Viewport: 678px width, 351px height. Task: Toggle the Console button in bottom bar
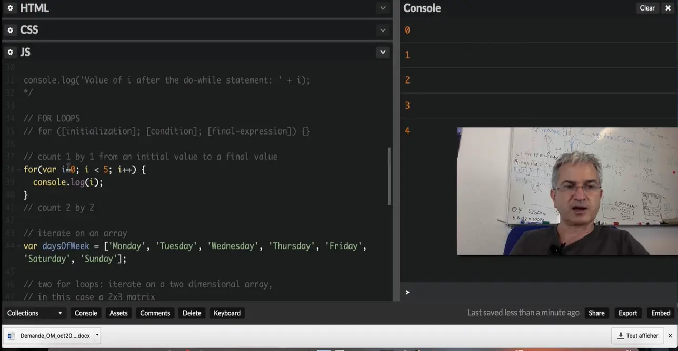click(86, 313)
